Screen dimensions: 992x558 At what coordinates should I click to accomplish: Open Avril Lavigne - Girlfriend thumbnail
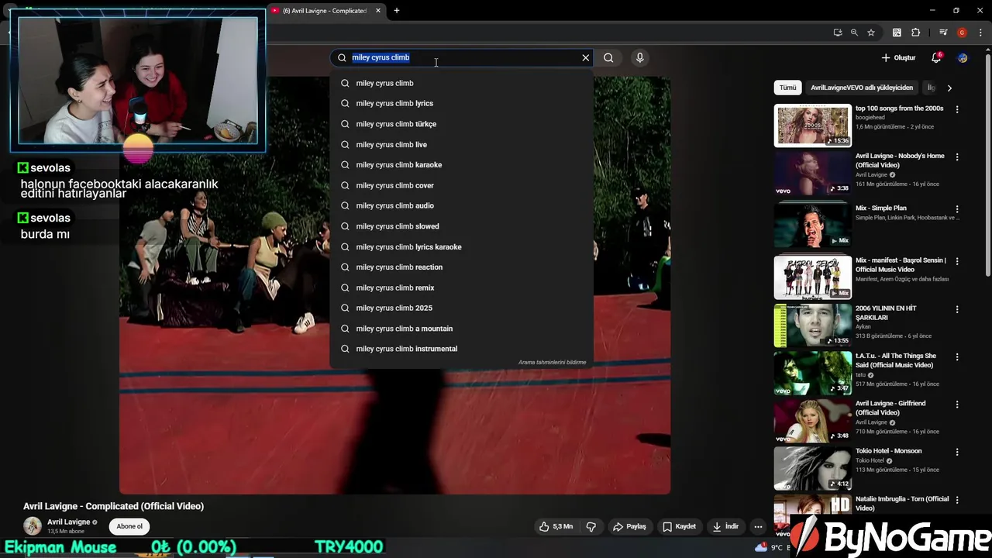[x=812, y=420]
